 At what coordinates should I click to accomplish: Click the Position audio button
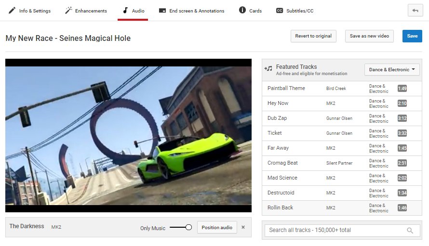pos(217,227)
